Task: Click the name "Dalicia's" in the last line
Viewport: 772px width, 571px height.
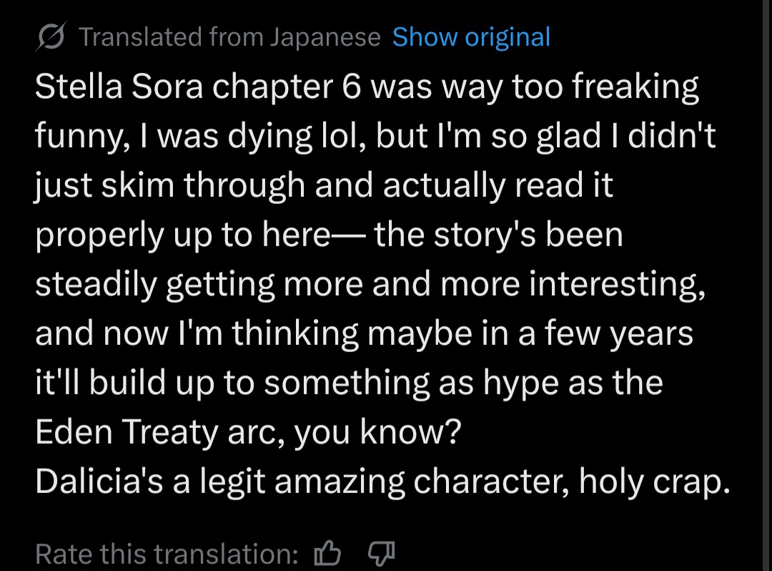Action: [x=99, y=481]
